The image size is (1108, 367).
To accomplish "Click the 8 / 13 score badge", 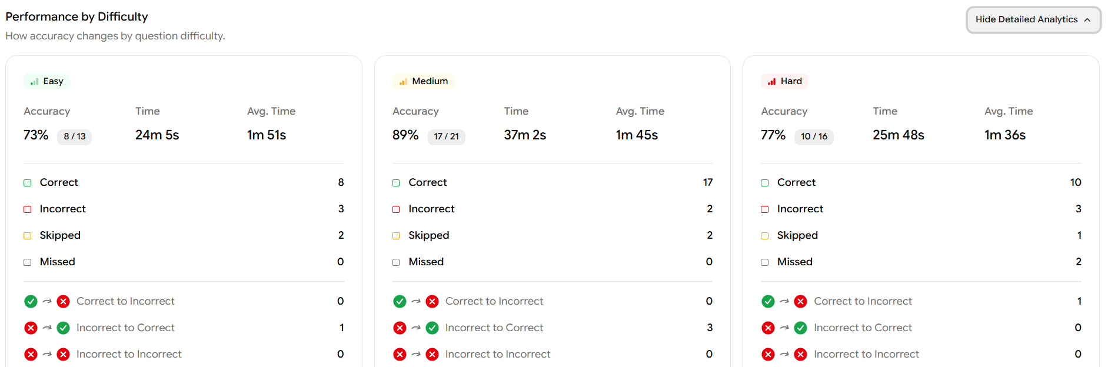I will (74, 136).
